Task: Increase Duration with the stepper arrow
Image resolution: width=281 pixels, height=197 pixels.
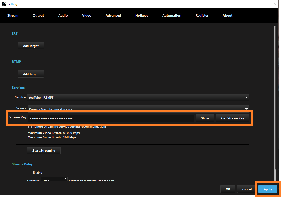Action: pos(65,179)
